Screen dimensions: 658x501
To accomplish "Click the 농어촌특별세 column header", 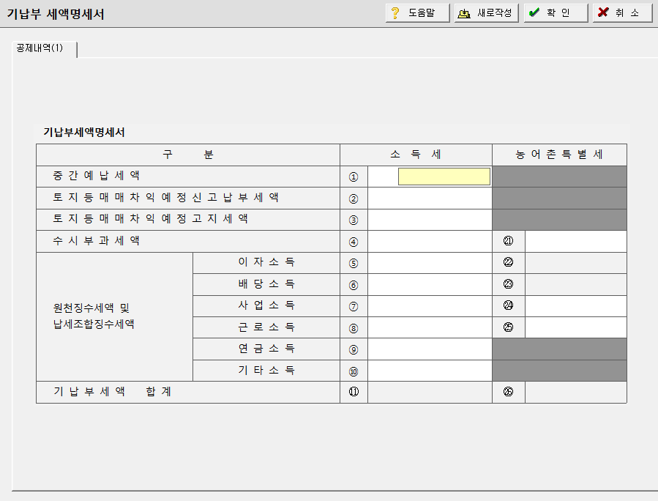I will point(559,155).
